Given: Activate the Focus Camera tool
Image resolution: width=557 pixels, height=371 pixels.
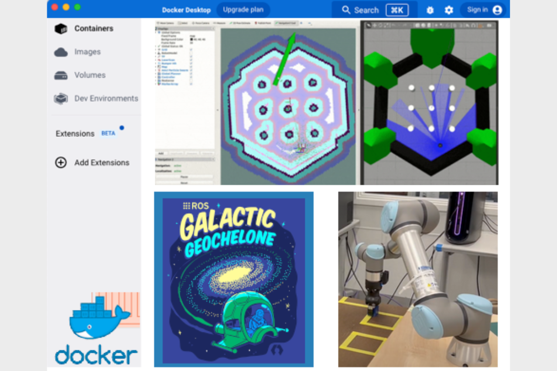Looking at the screenshot, I should pos(201,23).
